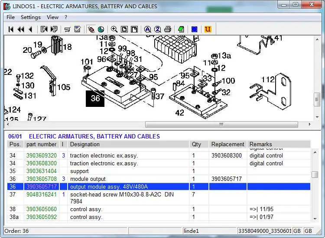Click the circled A search icon
This screenshot has width=325, height=238.
tap(147, 29)
